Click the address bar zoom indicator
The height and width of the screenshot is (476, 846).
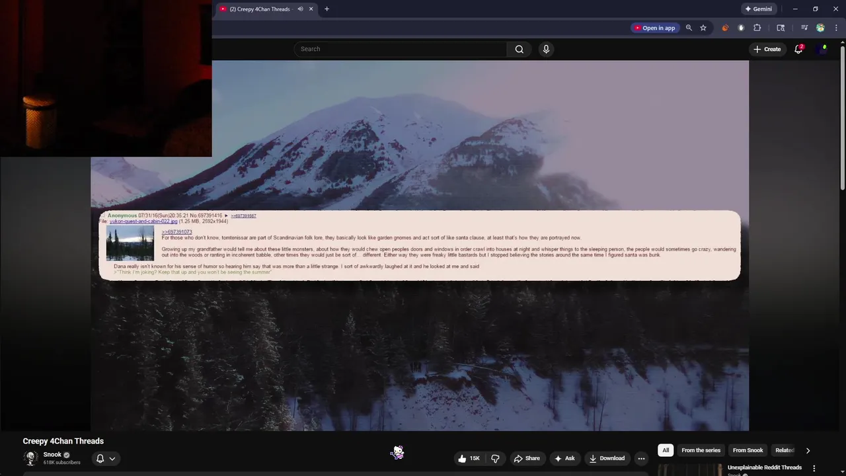click(x=689, y=28)
